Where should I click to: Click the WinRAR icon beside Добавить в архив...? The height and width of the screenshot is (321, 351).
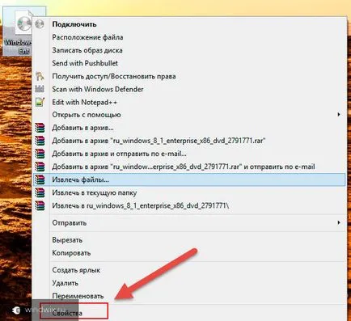tap(40, 128)
